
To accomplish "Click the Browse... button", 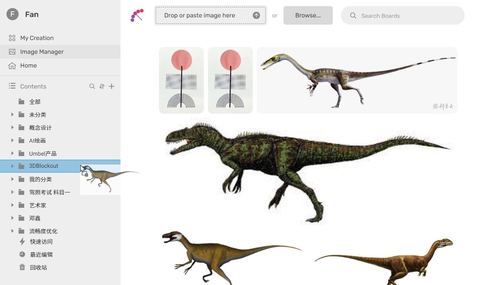I will pyautogui.click(x=308, y=15).
